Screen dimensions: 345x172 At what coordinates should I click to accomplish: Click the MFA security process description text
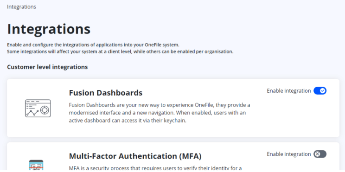click(155, 169)
